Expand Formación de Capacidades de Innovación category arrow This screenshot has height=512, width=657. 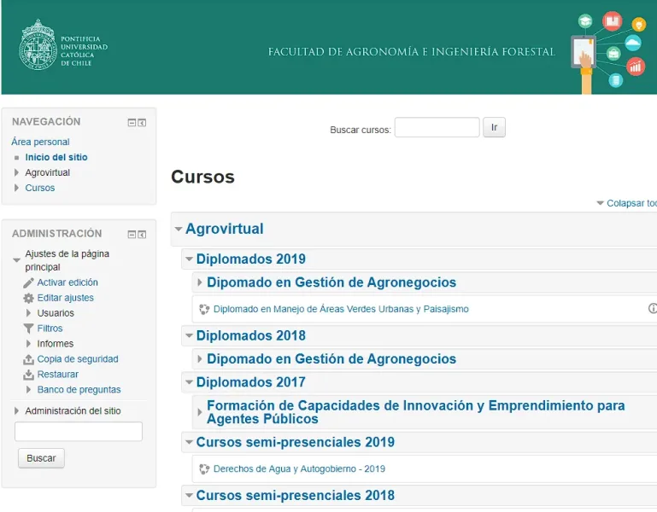tap(200, 412)
